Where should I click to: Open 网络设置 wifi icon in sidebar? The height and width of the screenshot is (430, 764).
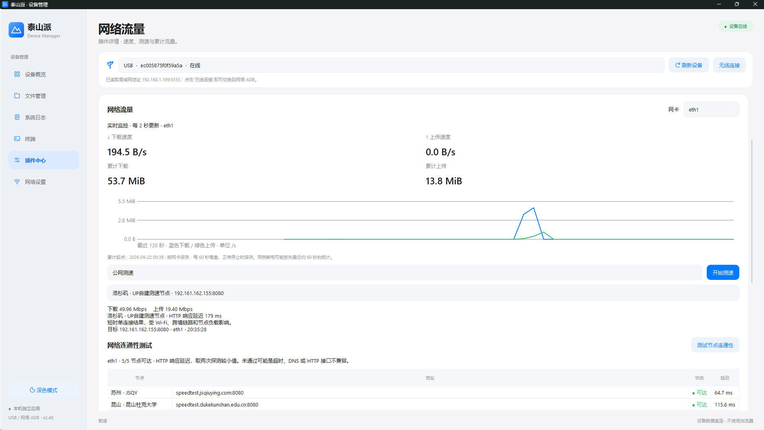click(x=17, y=182)
